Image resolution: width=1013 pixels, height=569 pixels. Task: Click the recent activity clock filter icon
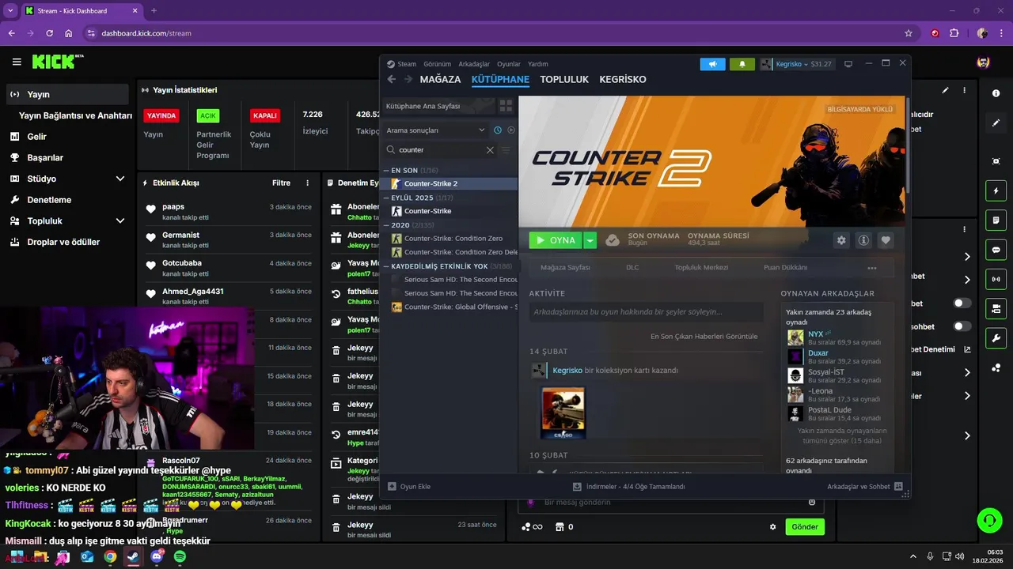[498, 130]
